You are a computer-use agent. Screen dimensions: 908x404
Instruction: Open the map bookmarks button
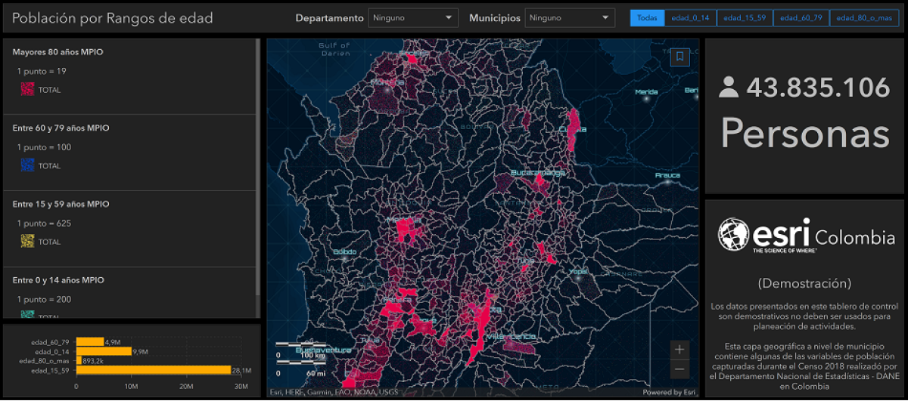click(679, 57)
